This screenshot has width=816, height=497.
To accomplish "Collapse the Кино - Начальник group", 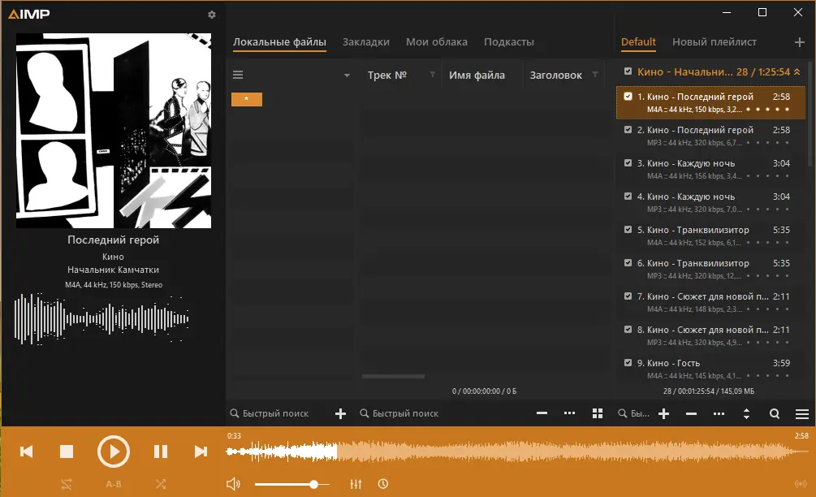I will pos(797,71).
